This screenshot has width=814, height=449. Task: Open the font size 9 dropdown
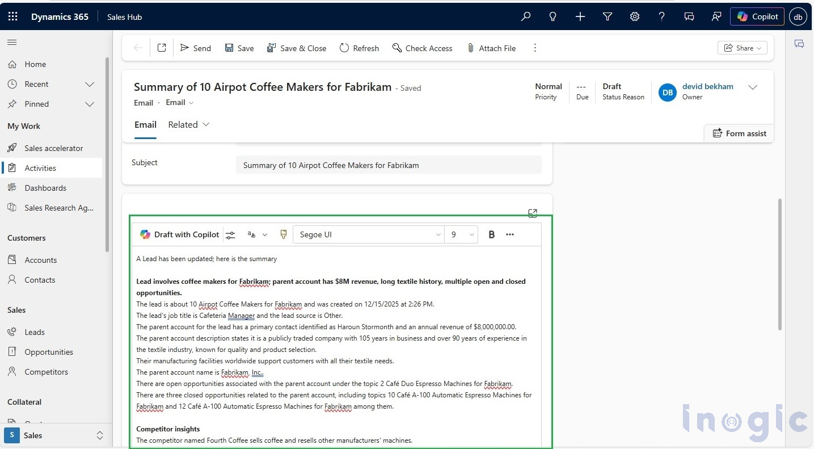[x=461, y=234]
